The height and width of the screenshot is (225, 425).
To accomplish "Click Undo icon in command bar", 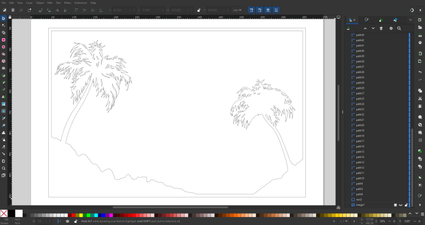I will [420, 72].
